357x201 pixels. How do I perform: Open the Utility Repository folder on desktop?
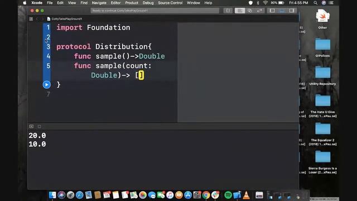[322, 75]
